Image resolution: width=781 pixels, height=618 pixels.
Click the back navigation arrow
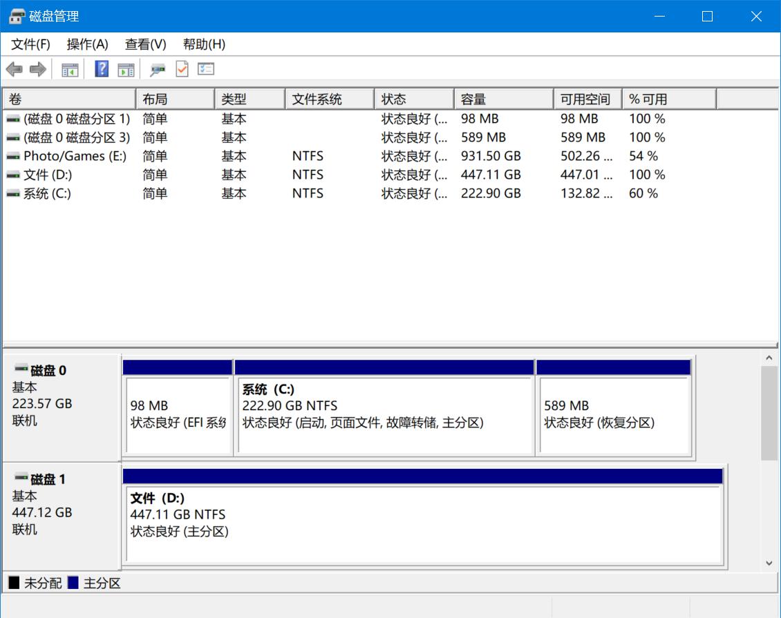[x=15, y=68]
